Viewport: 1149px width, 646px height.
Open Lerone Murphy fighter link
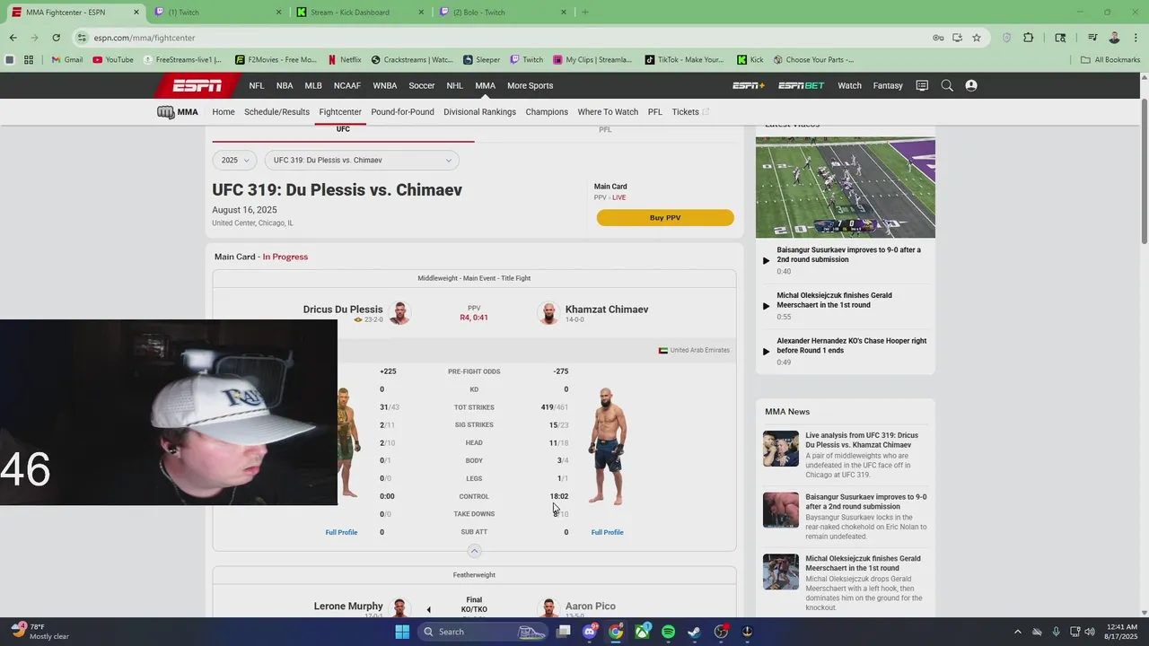coord(348,607)
